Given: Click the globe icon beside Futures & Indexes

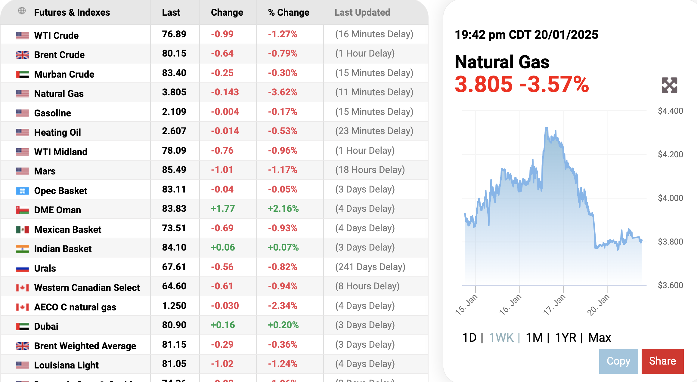Looking at the screenshot, I should pyautogui.click(x=22, y=11).
